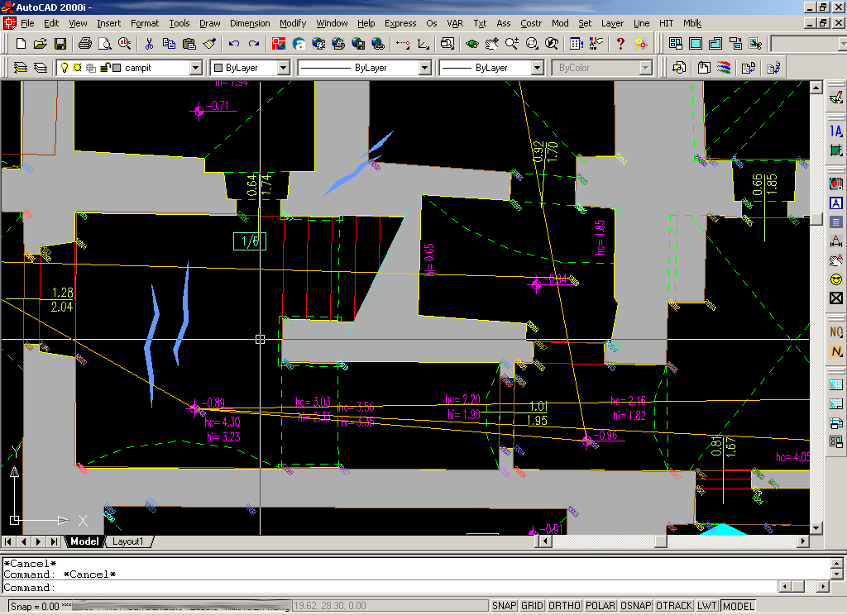Click the smiley face icon in side toolbar
Screen dimensions: 847x615
[x=835, y=279]
